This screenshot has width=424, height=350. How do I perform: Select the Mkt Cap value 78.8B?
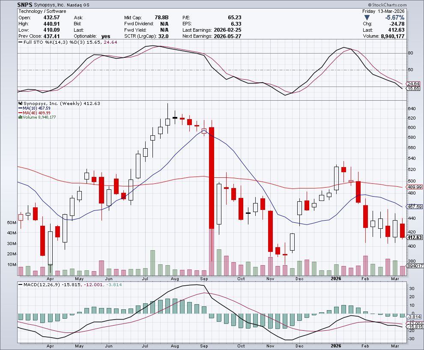pyautogui.click(x=161, y=18)
